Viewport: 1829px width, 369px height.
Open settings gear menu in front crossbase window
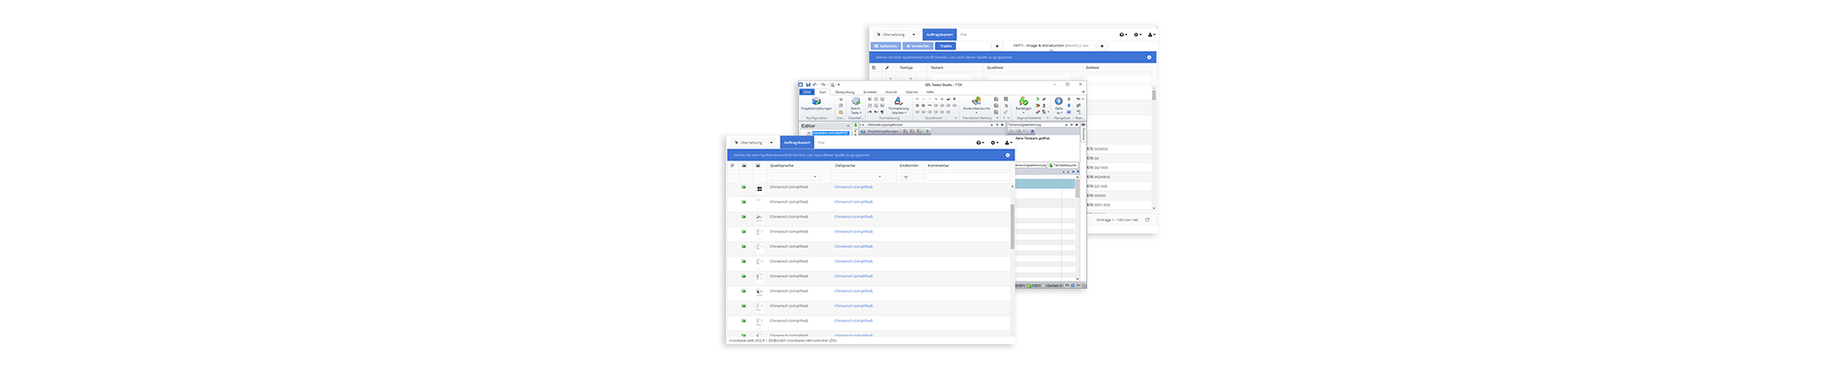[995, 143]
